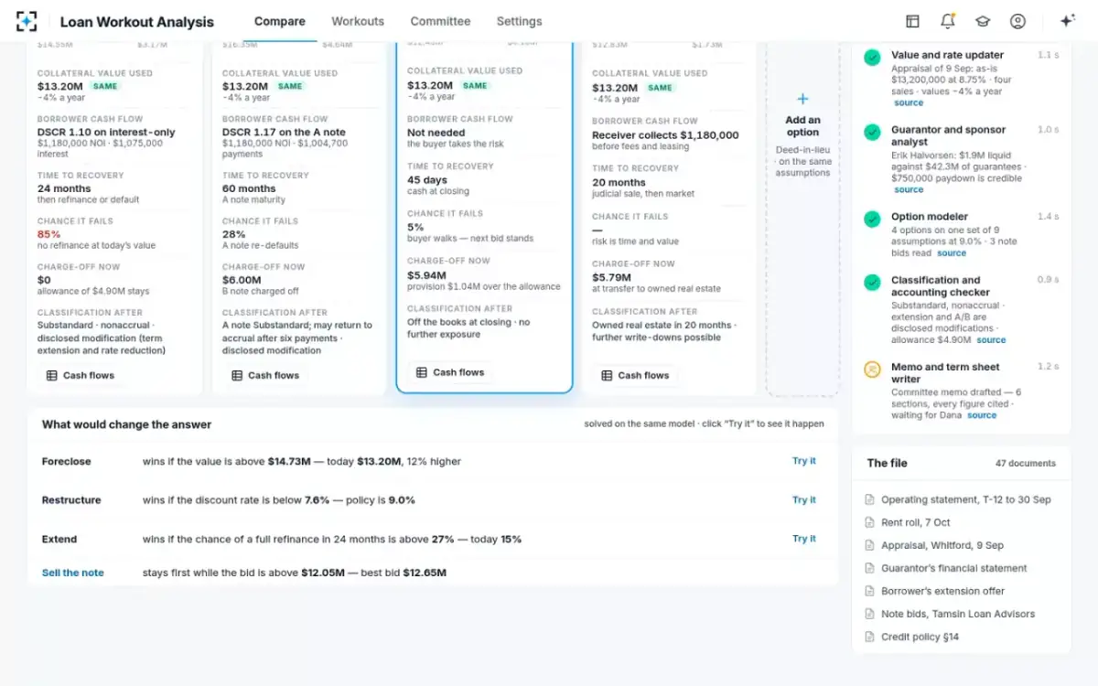Open notifications bell icon
The width and height of the screenshot is (1098, 686).
pyautogui.click(x=948, y=21)
